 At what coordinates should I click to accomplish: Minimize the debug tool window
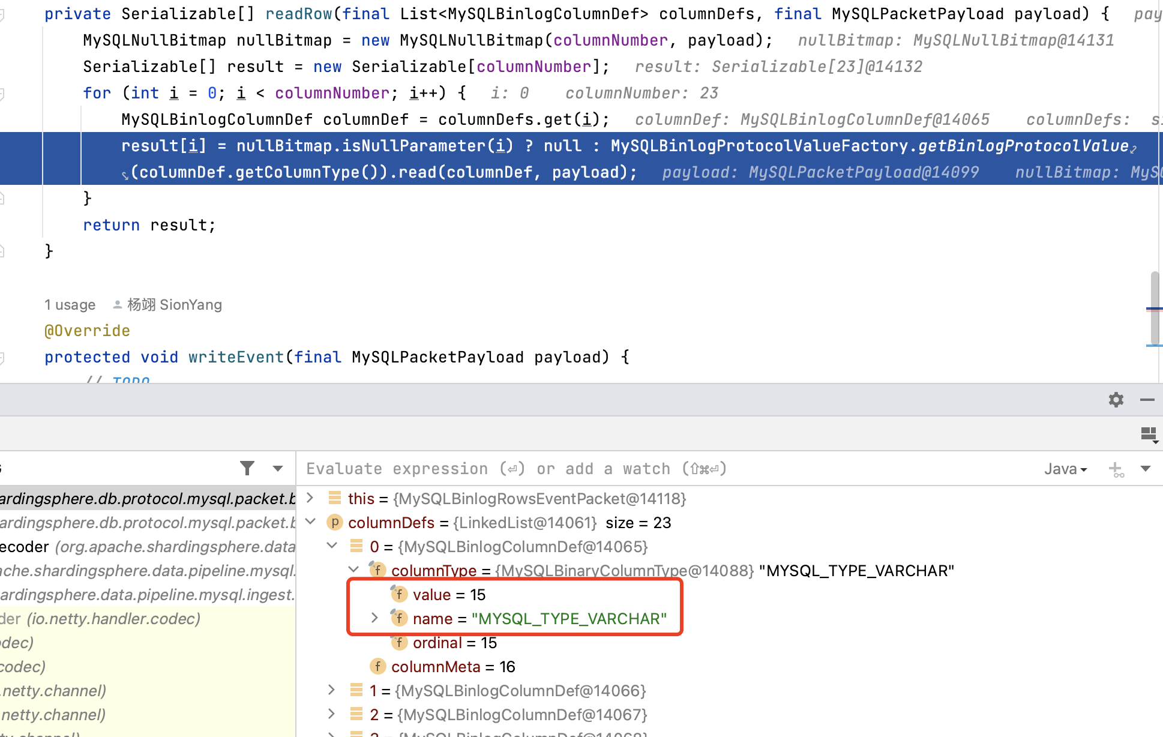(x=1147, y=400)
